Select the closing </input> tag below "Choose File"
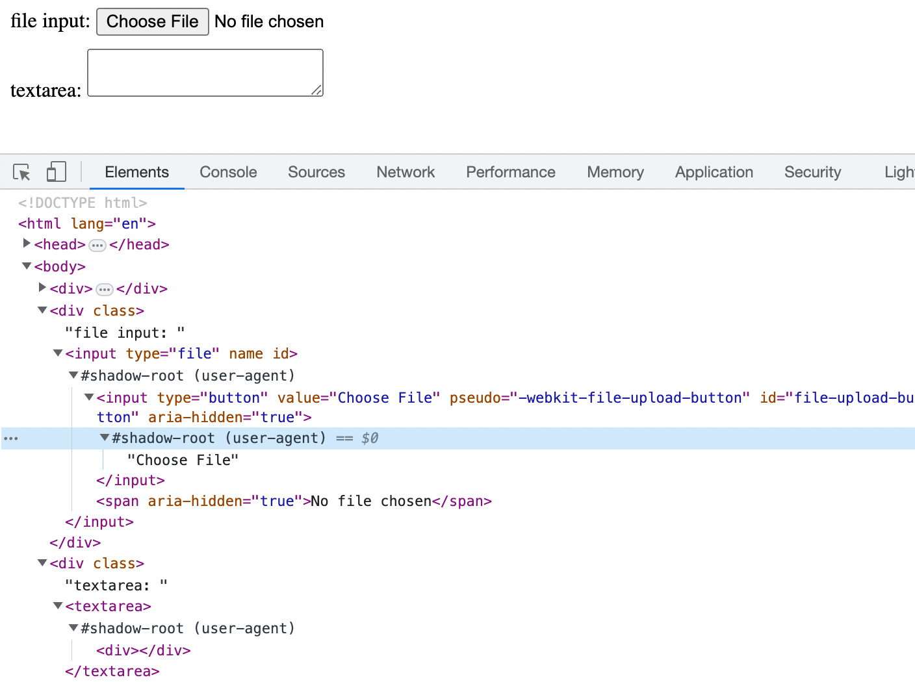The height and width of the screenshot is (682, 915). click(131, 481)
